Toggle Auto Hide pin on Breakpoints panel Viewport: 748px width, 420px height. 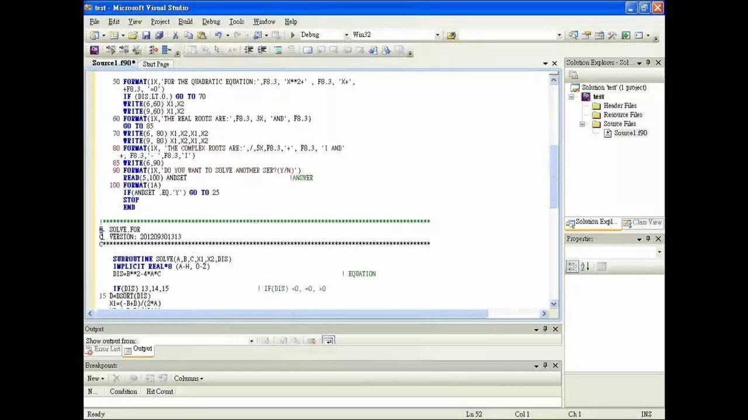coord(545,365)
